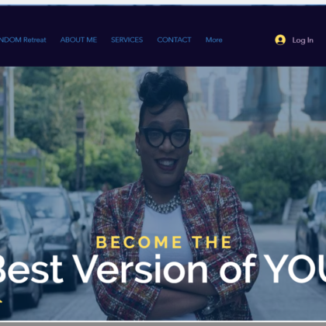Click the yellow BECOME THE heading
The width and height of the screenshot is (326, 326).
click(x=164, y=242)
